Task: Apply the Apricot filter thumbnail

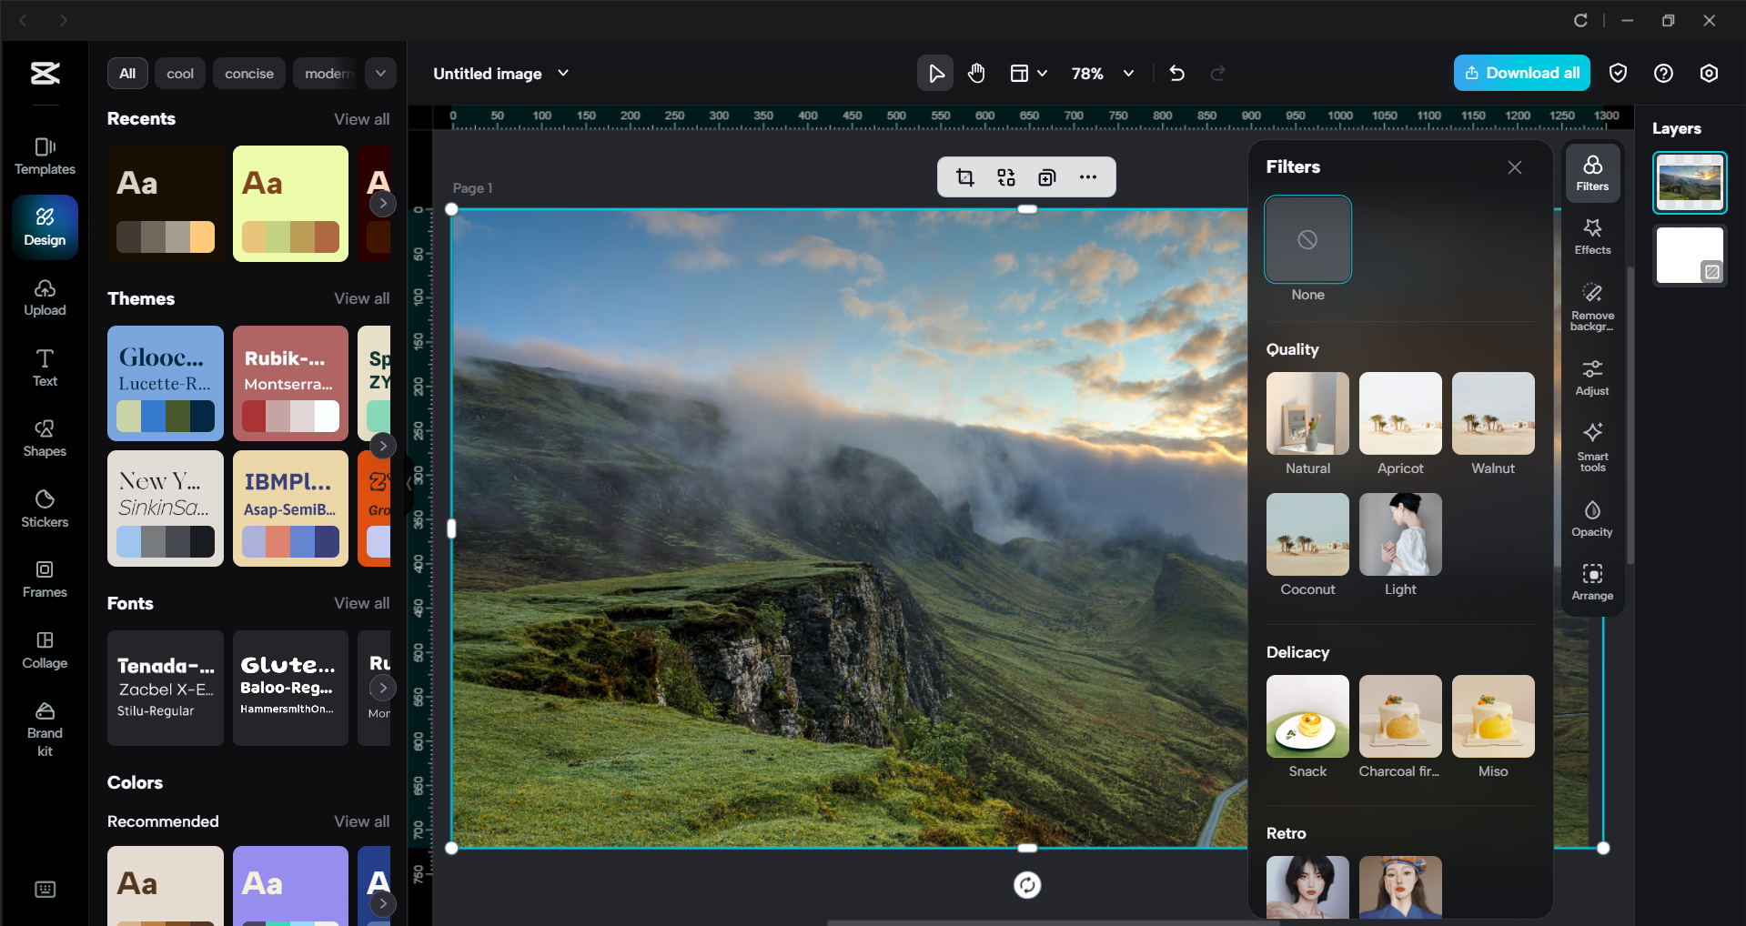Action: 1399,413
